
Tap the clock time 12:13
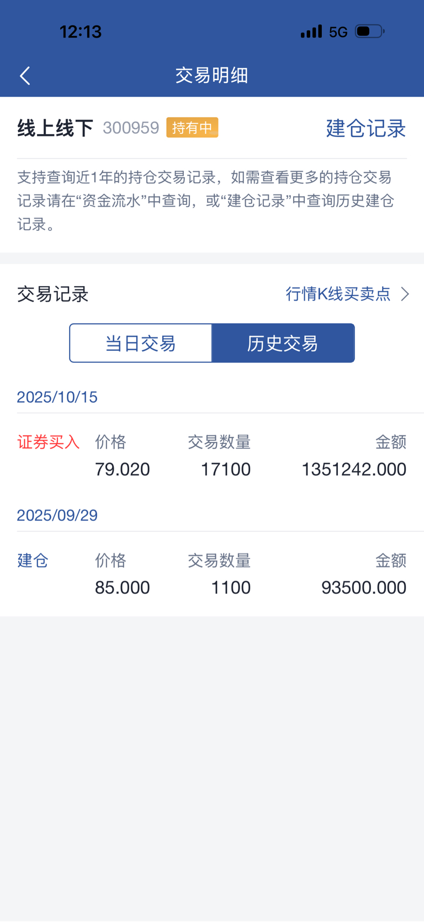point(81,32)
